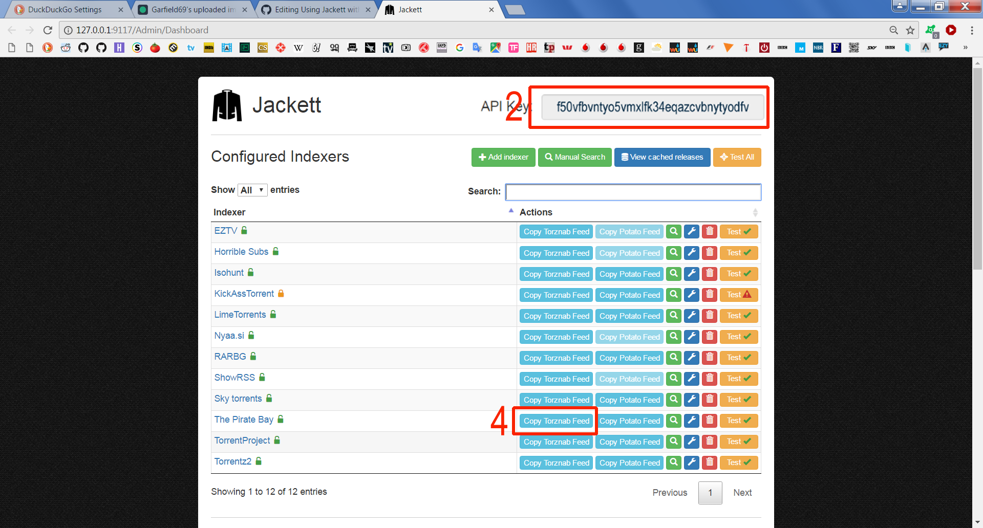
Task: Expand the bookmarks overflow chevron
Action: pos(966,48)
